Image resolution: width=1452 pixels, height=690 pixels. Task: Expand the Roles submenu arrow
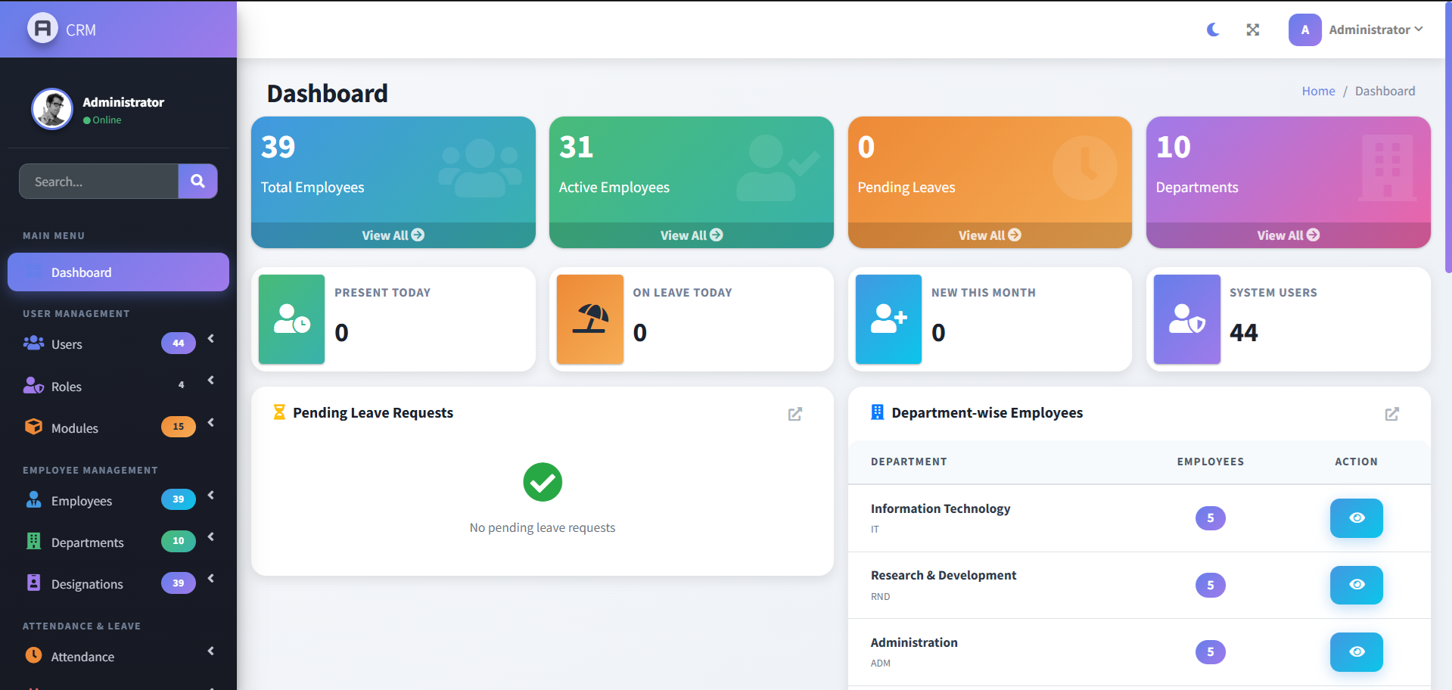211,381
